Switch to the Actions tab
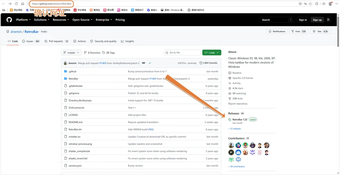 [x=80, y=41]
